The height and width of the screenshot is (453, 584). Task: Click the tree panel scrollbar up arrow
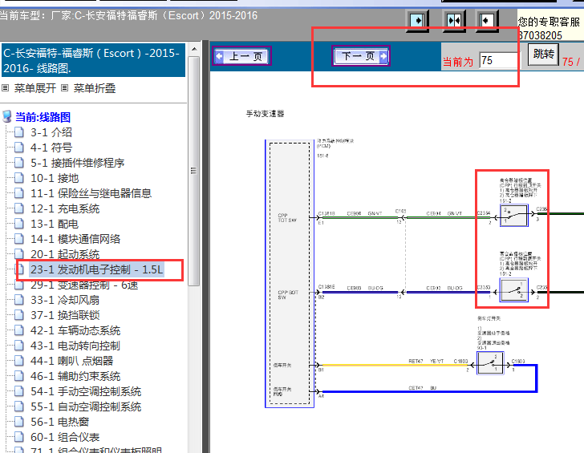point(193,49)
